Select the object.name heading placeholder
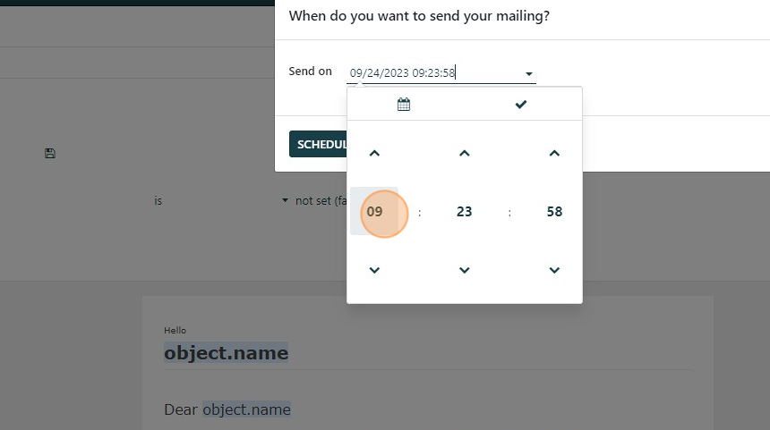The width and height of the screenshot is (770, 430). coord(227,353)
